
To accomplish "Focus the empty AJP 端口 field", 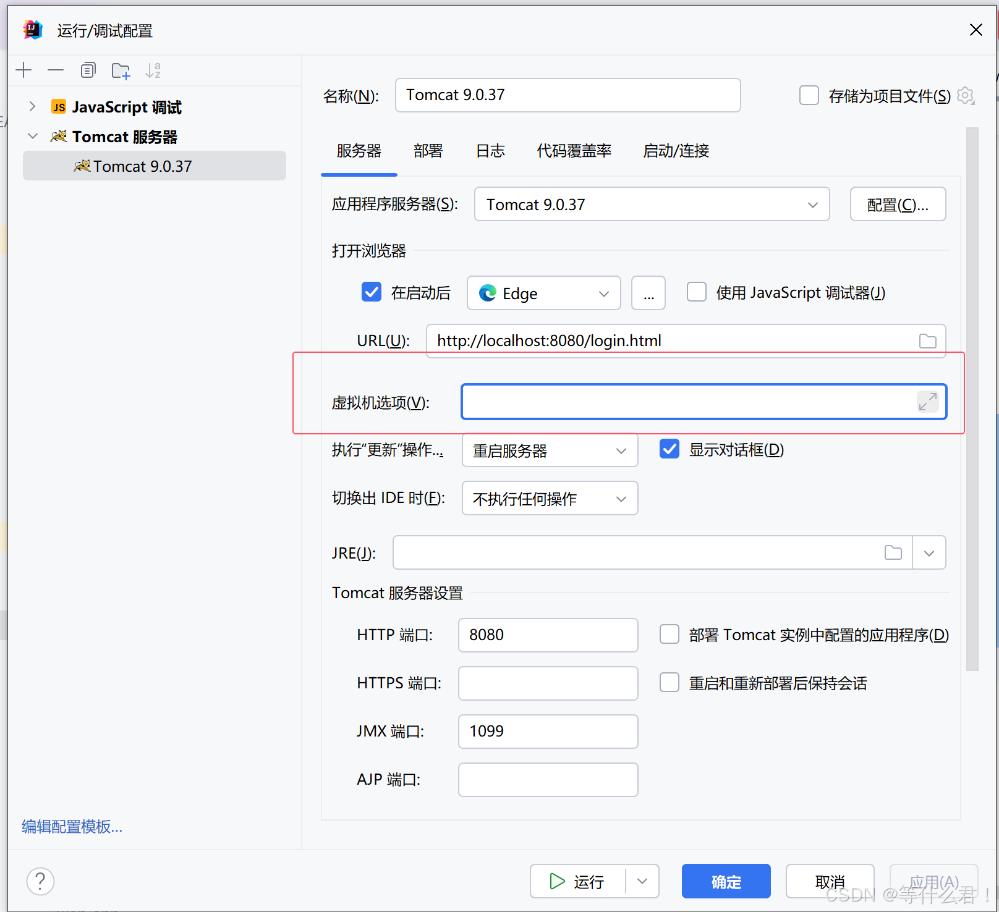I will tap(548, 780).
